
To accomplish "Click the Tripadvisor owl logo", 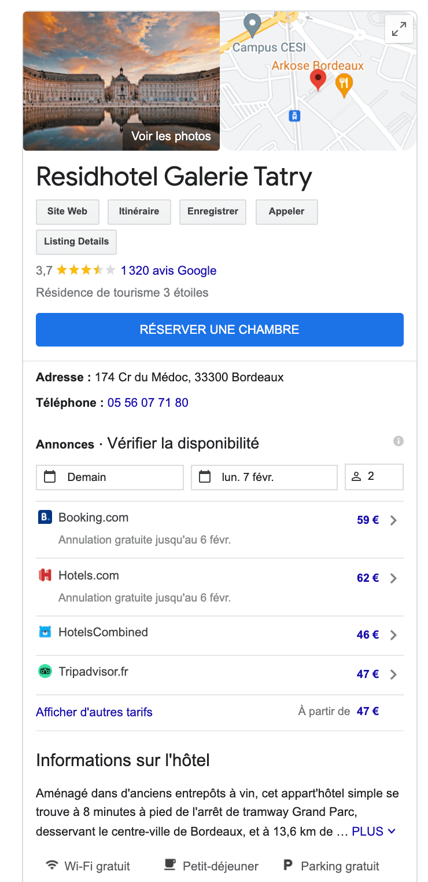I will click(x=45, y=672).
